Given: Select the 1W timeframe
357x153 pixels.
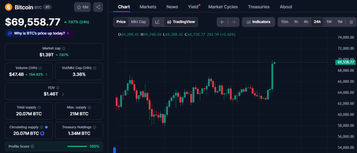Looking at the screenshot, I should [x=329, y=22].
